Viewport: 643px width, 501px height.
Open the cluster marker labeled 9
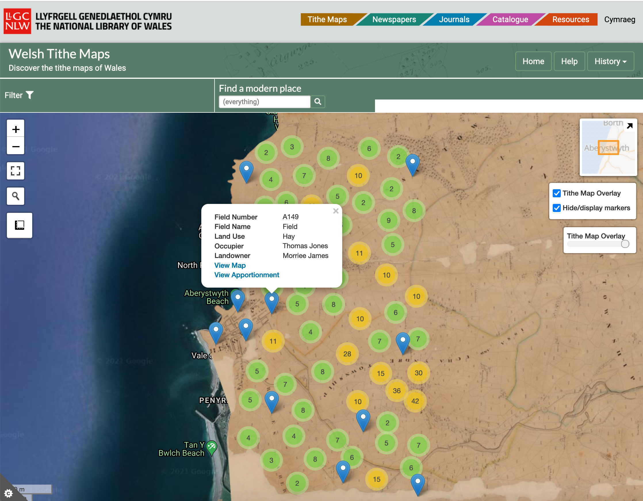[x=388, y=220]
